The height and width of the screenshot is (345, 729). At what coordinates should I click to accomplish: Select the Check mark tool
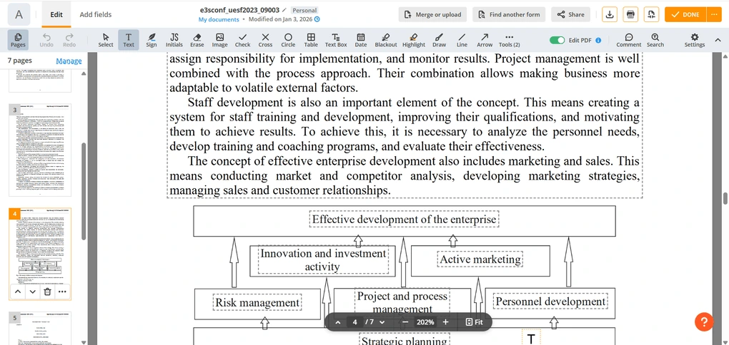[242, 40]
